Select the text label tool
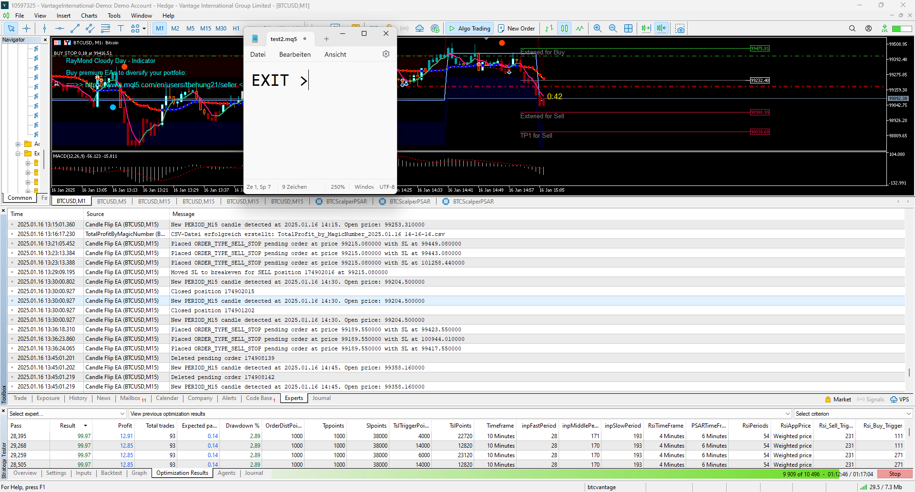Image resolution: width=915 pixels, height=492 pixels. pyautogui.click(x=121, y=29)
